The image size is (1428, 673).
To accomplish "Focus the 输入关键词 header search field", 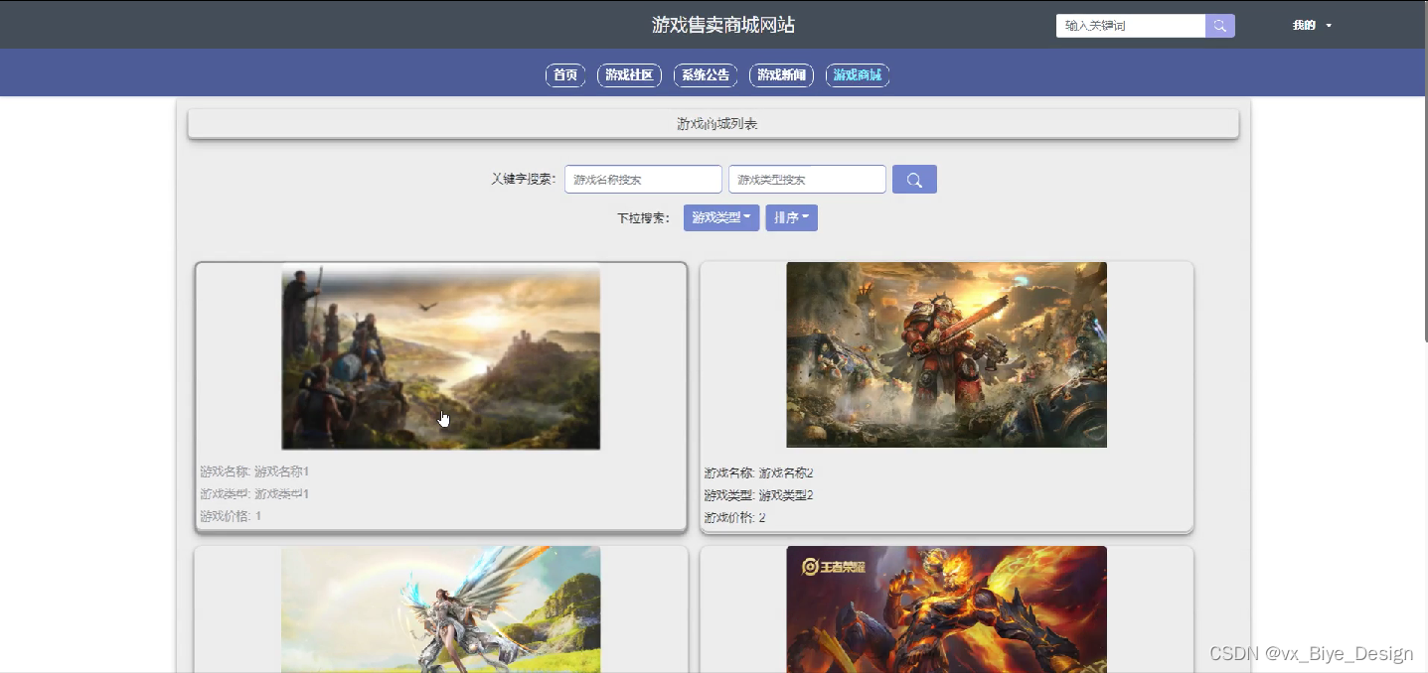I will click(1131, 26).
